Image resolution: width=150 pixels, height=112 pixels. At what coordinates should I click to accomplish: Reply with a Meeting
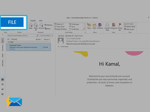coord(48,25)
